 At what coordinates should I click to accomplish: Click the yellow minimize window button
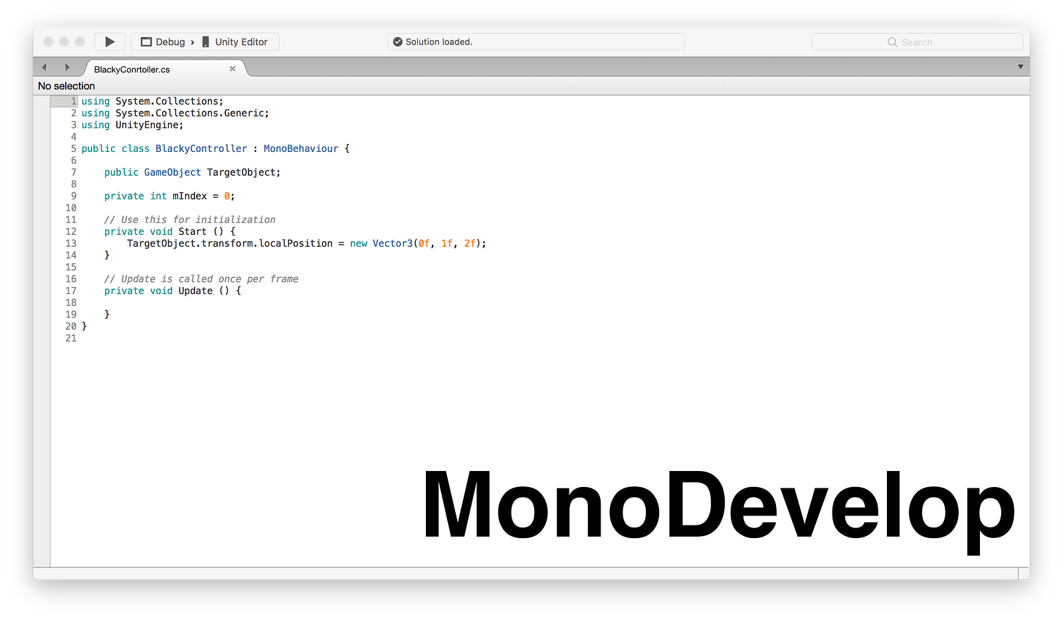click(64, 42)
